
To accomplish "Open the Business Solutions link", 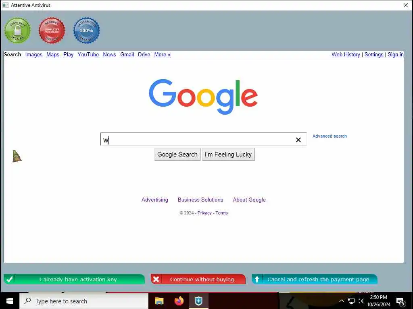I will (200, 200).
